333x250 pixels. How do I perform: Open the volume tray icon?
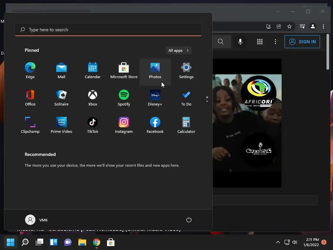(295, 242)
